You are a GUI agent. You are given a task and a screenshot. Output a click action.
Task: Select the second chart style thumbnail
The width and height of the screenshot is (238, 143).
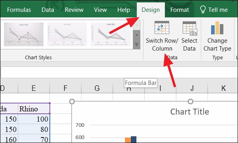coord(67,34)
